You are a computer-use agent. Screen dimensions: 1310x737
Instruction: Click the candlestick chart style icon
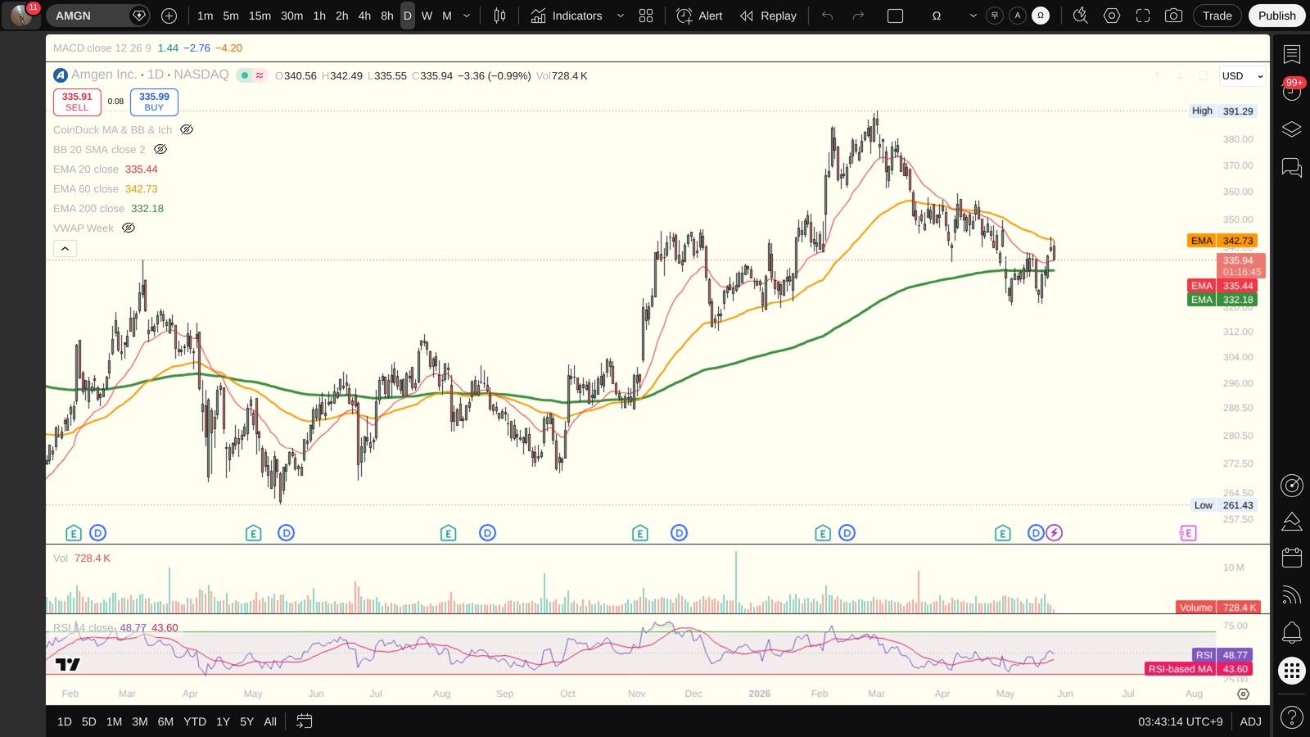pos(499,16)
